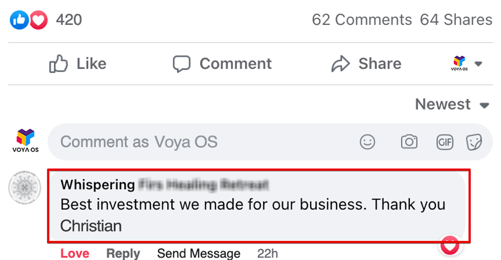Click Send Message under the comment
The height and width of the screenshot is (260, 501).
[x=198, y=253]
